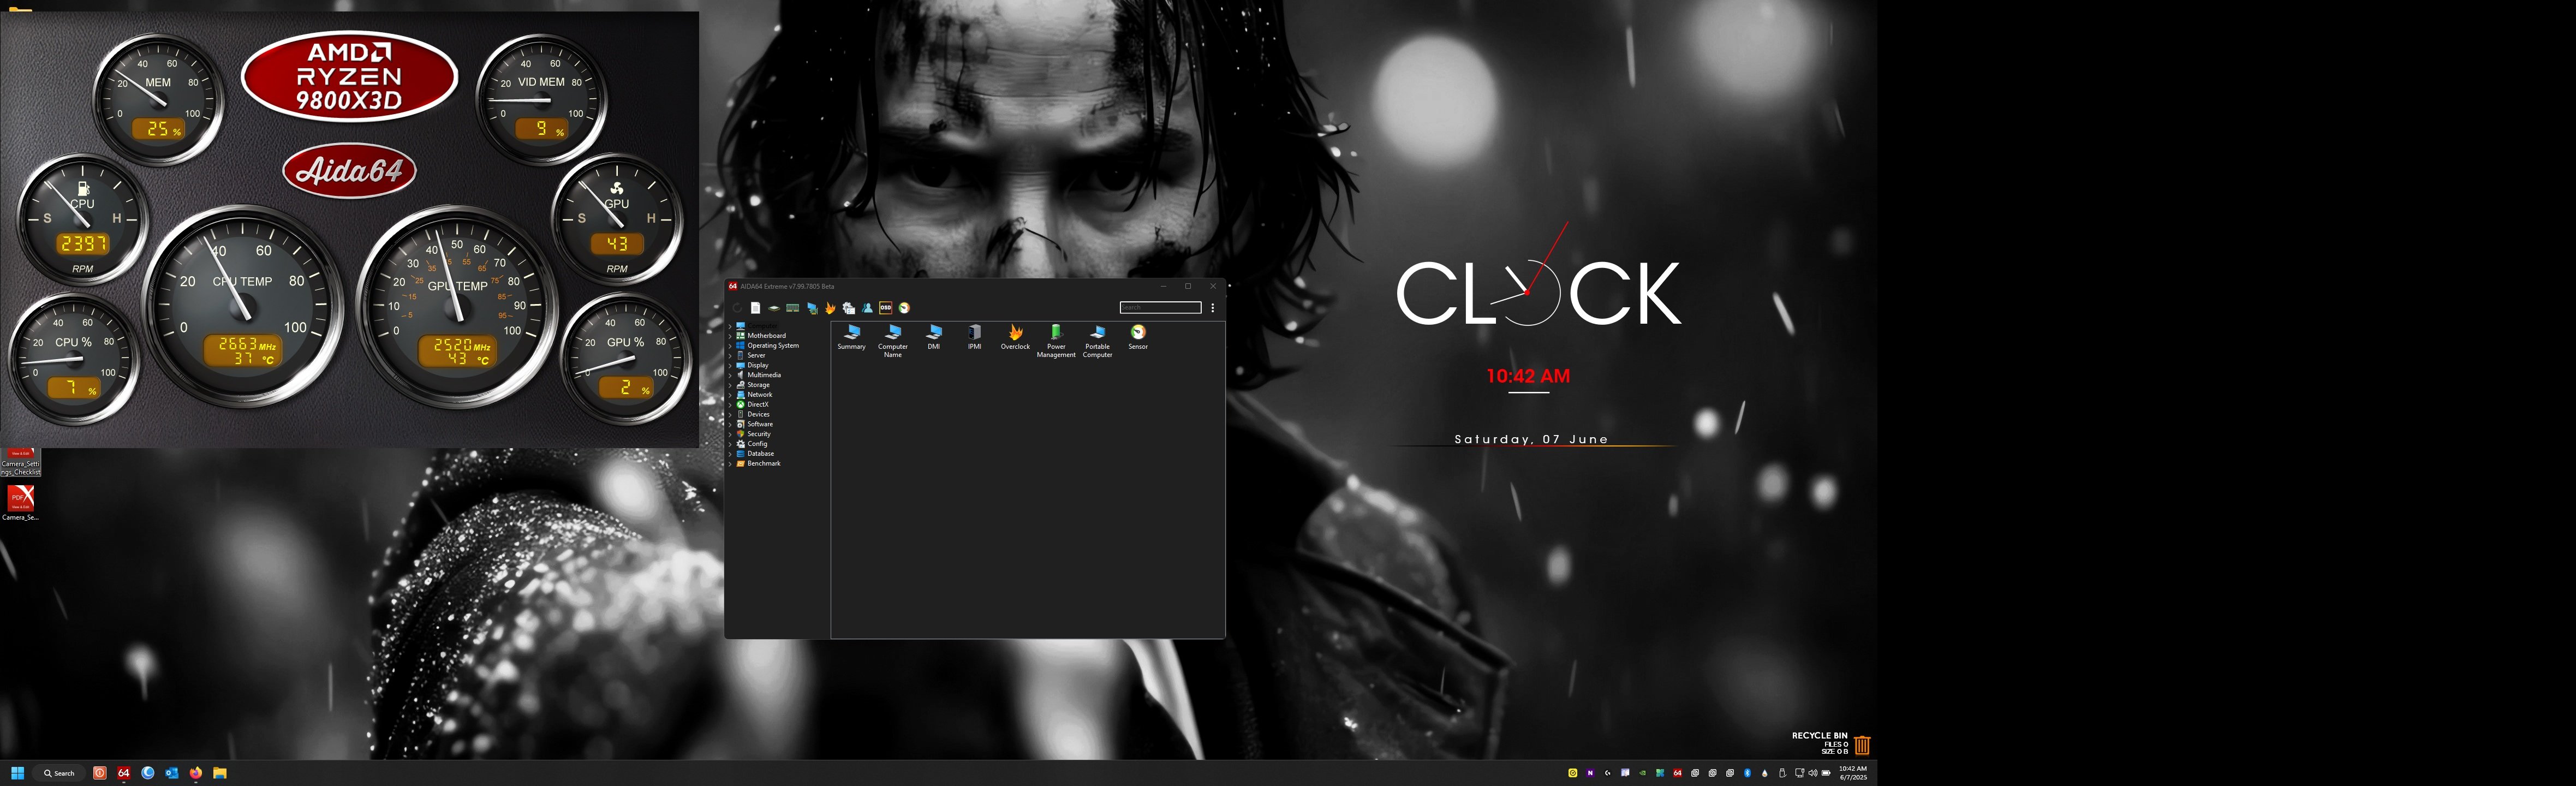2576x786 pixels.
Task: Click the blue crescent taskbar app icon
Action: [148, 773]
